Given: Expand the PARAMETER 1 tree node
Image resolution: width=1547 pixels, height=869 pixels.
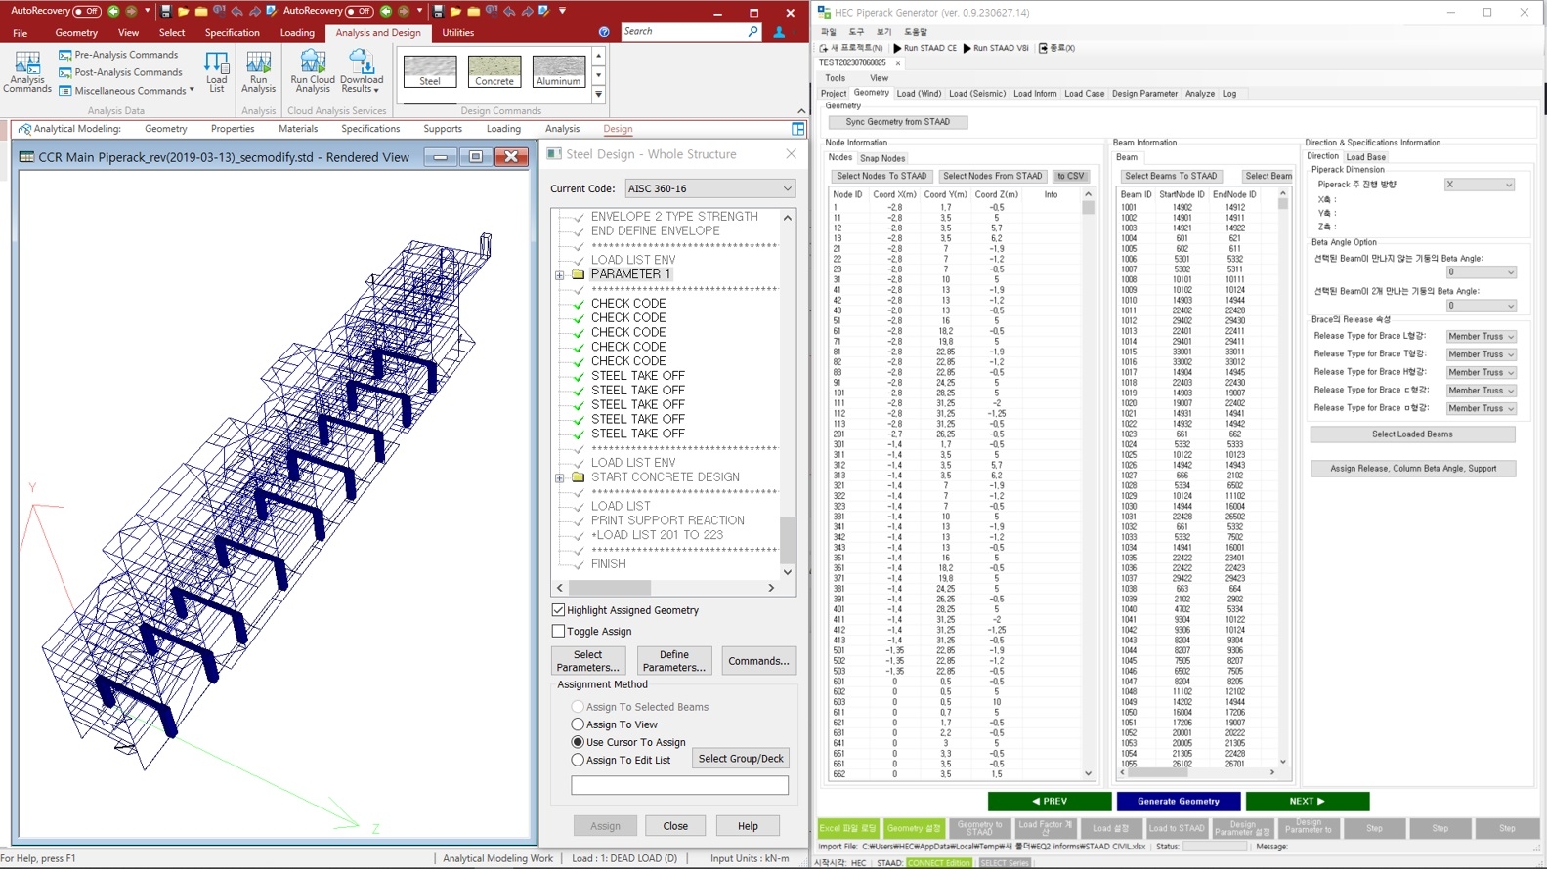Looking at the screenshot, I should pyautogui.click(x=560, y=275).
